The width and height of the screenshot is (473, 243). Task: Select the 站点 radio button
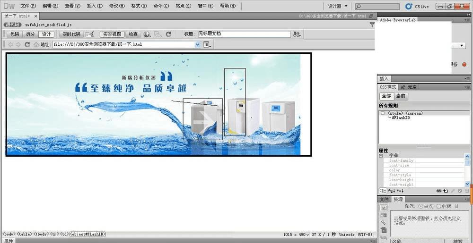(x=421, y=206)
